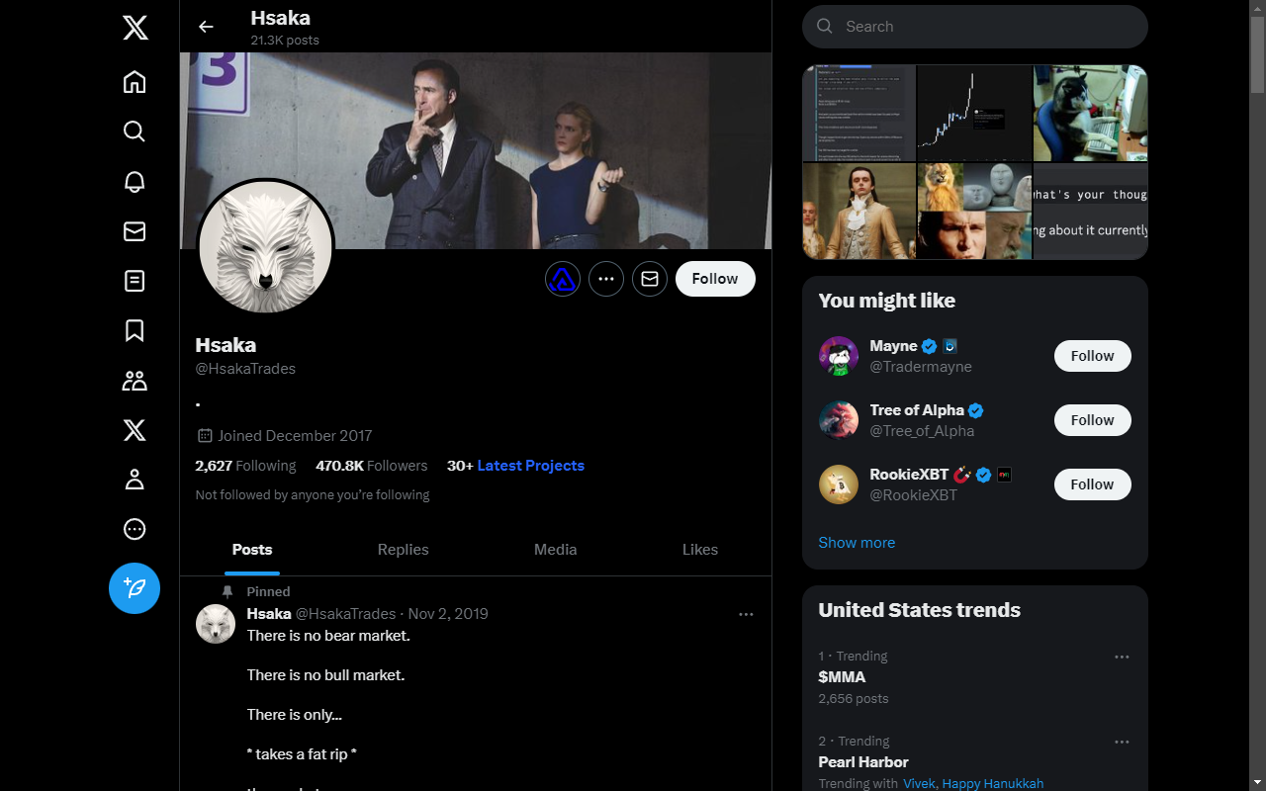Viewport: 1266px width, 791px height.
Task: Switch to the Media tab
Action: click(556, 550)
